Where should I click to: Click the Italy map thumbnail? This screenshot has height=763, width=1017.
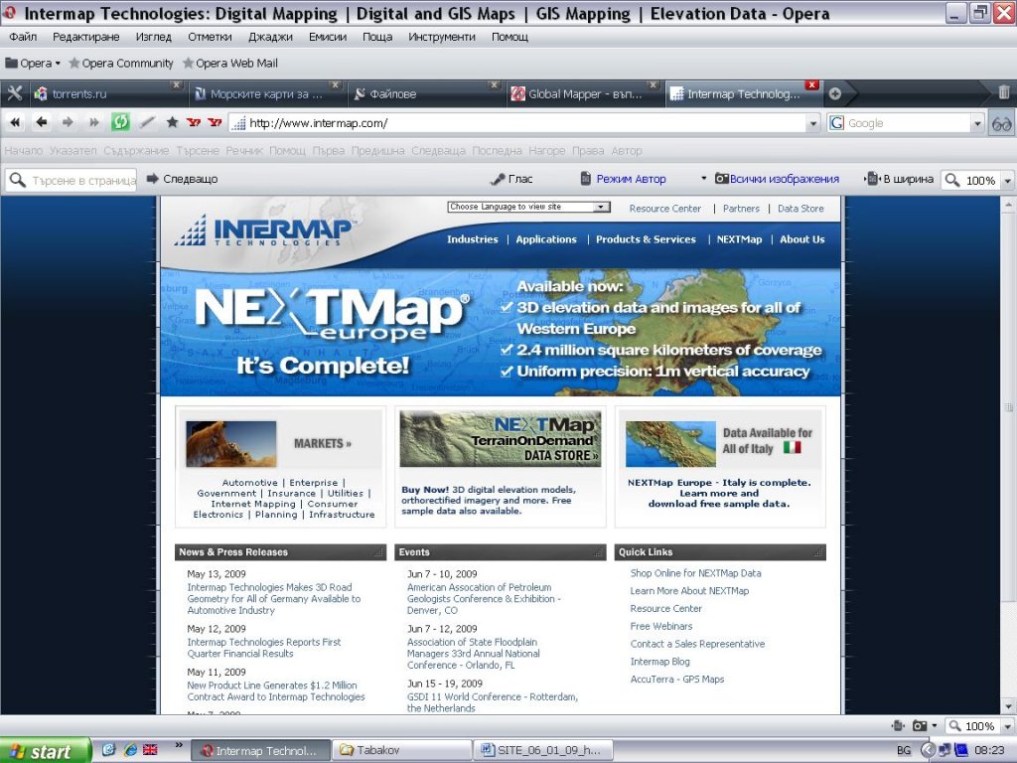pos(670,444)
